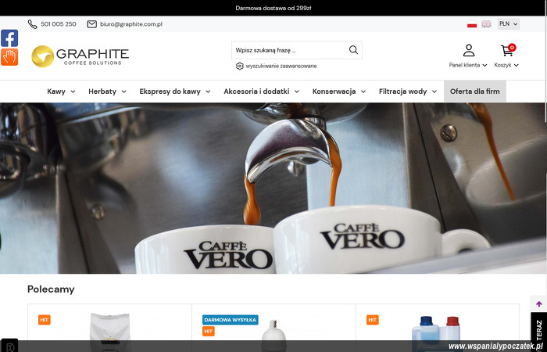Open the PLN currency dropdown
Viewport: 547px width, 352px height.
(508, 24)
